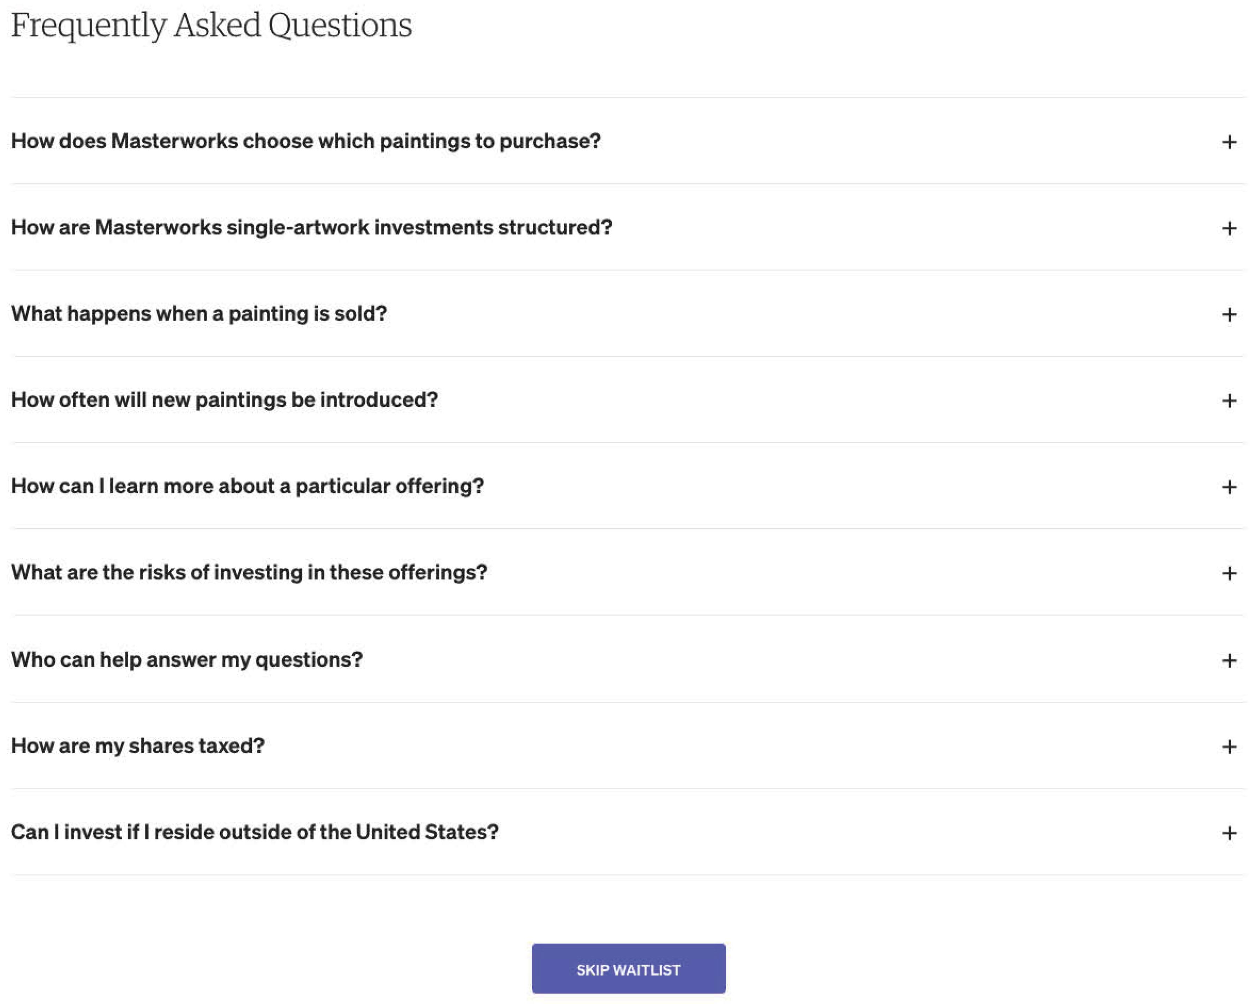Show answer for 'How can I learn more about a particular offering?'
Image resolution: width=1253 pixels, height=1004 pixels.
248,486
